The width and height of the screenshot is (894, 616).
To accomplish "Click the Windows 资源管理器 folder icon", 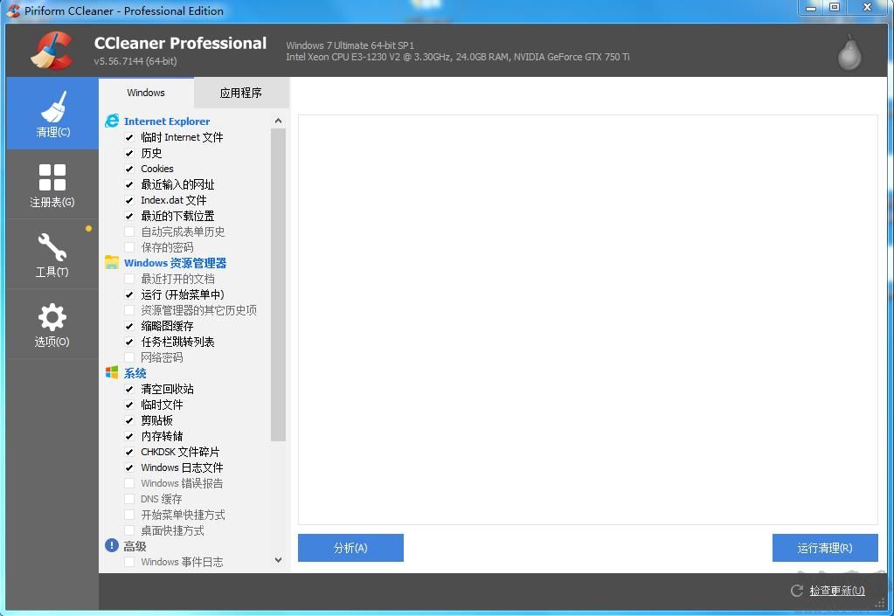I will point(113,262).
